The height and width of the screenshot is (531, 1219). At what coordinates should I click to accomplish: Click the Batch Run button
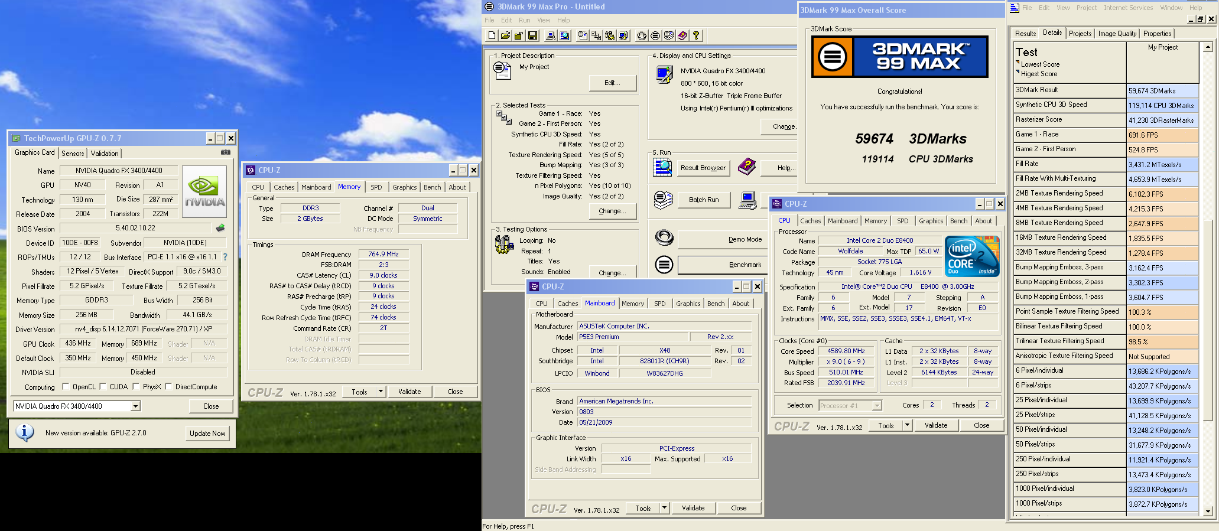(x=704, y=200)
